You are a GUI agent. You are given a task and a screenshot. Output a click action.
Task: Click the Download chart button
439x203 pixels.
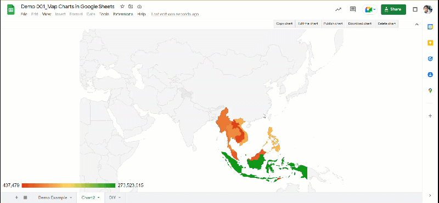point(360,24)
